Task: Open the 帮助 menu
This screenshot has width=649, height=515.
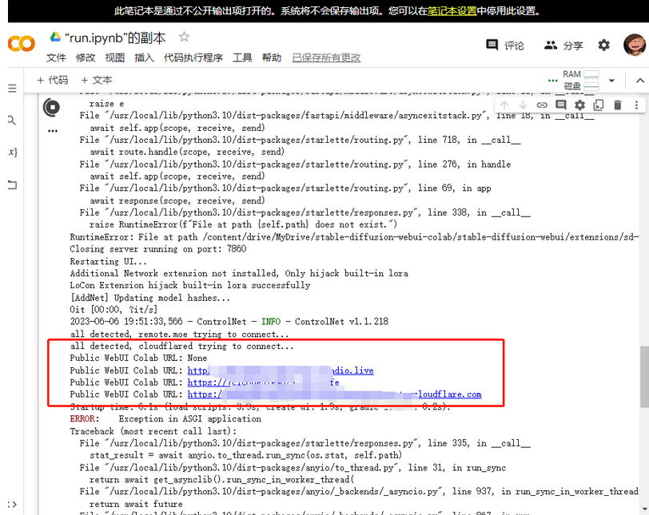Action: (272, 57)
